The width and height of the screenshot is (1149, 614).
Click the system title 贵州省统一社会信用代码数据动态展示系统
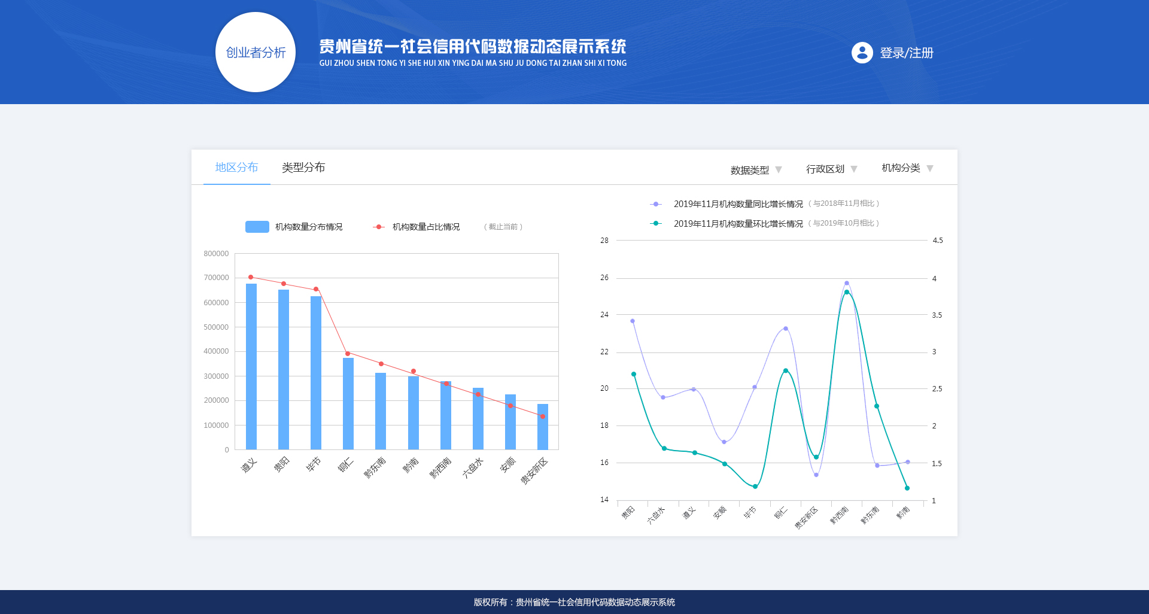click(x=472, y=47)
